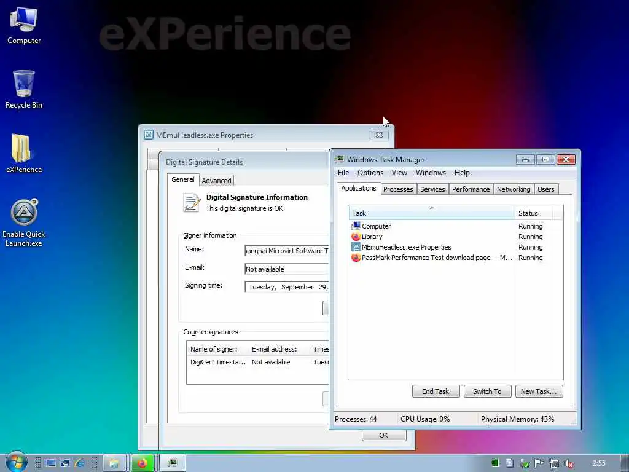Screen dimensions: 629x472
Task: Click the taskbar clock showing 2:55
Action: (599, 463)
